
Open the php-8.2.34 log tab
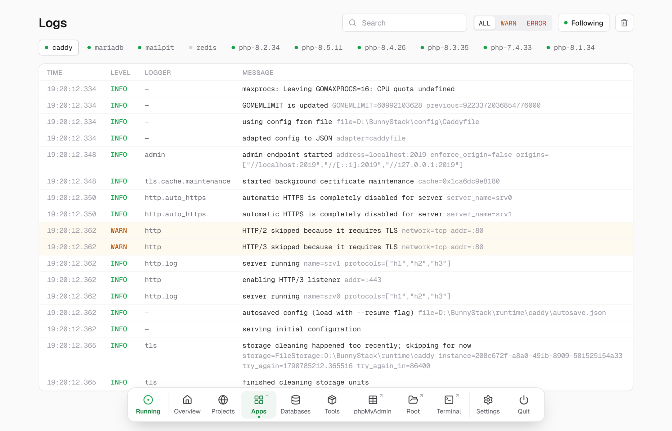[x=256, y=48]
